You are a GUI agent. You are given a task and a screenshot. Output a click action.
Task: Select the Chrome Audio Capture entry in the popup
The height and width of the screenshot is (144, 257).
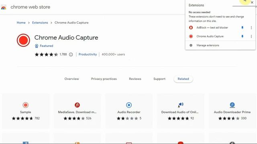click(210, 36)
